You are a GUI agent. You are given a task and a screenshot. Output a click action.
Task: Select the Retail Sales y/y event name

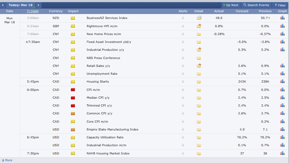(96, 66)
